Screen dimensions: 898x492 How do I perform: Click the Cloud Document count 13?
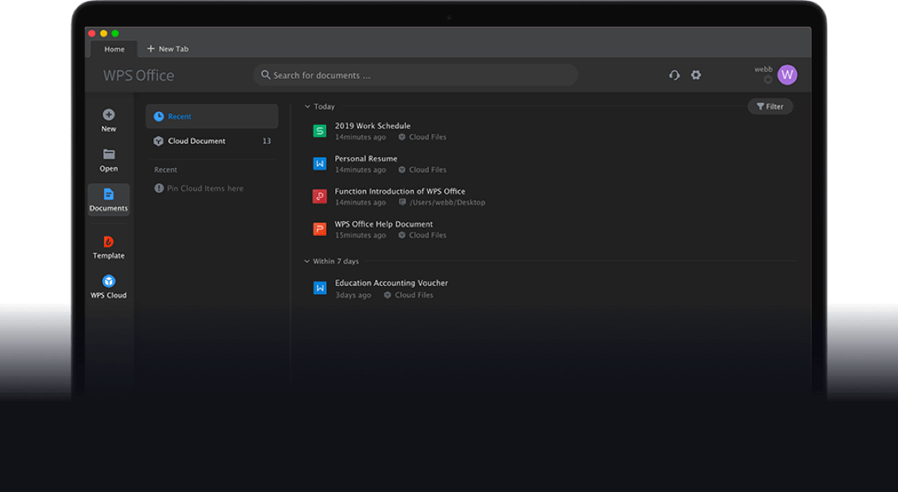point(266,141)
